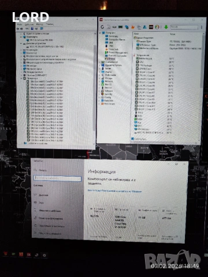
Task: Click the green memory chip benchmark icon
Action: pyautogui.click(x=121, y=27)
